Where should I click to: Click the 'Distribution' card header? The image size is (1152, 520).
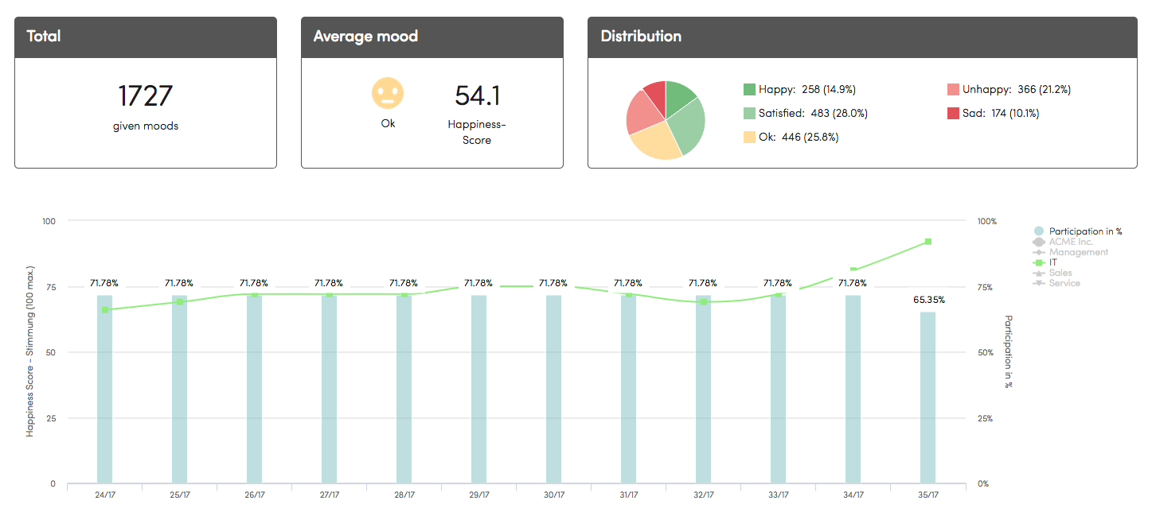[x=863, y=37]
